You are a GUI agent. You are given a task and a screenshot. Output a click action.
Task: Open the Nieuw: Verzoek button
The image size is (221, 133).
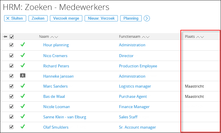pos(101,18)
